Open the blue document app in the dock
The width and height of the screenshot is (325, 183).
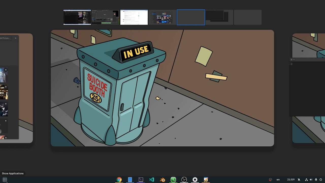pyautogui.click(x=130, y=180)
